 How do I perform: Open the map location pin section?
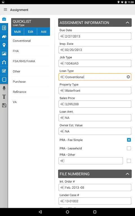tap(4, 45)
